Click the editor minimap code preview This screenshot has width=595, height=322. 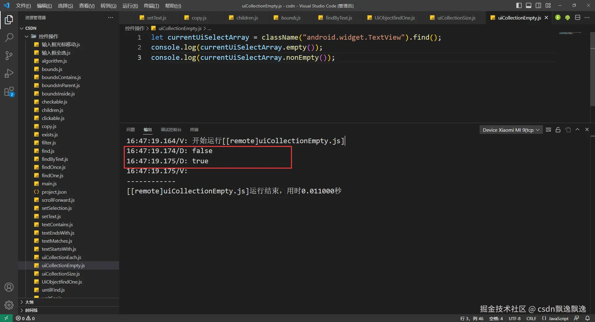(570, 33)
